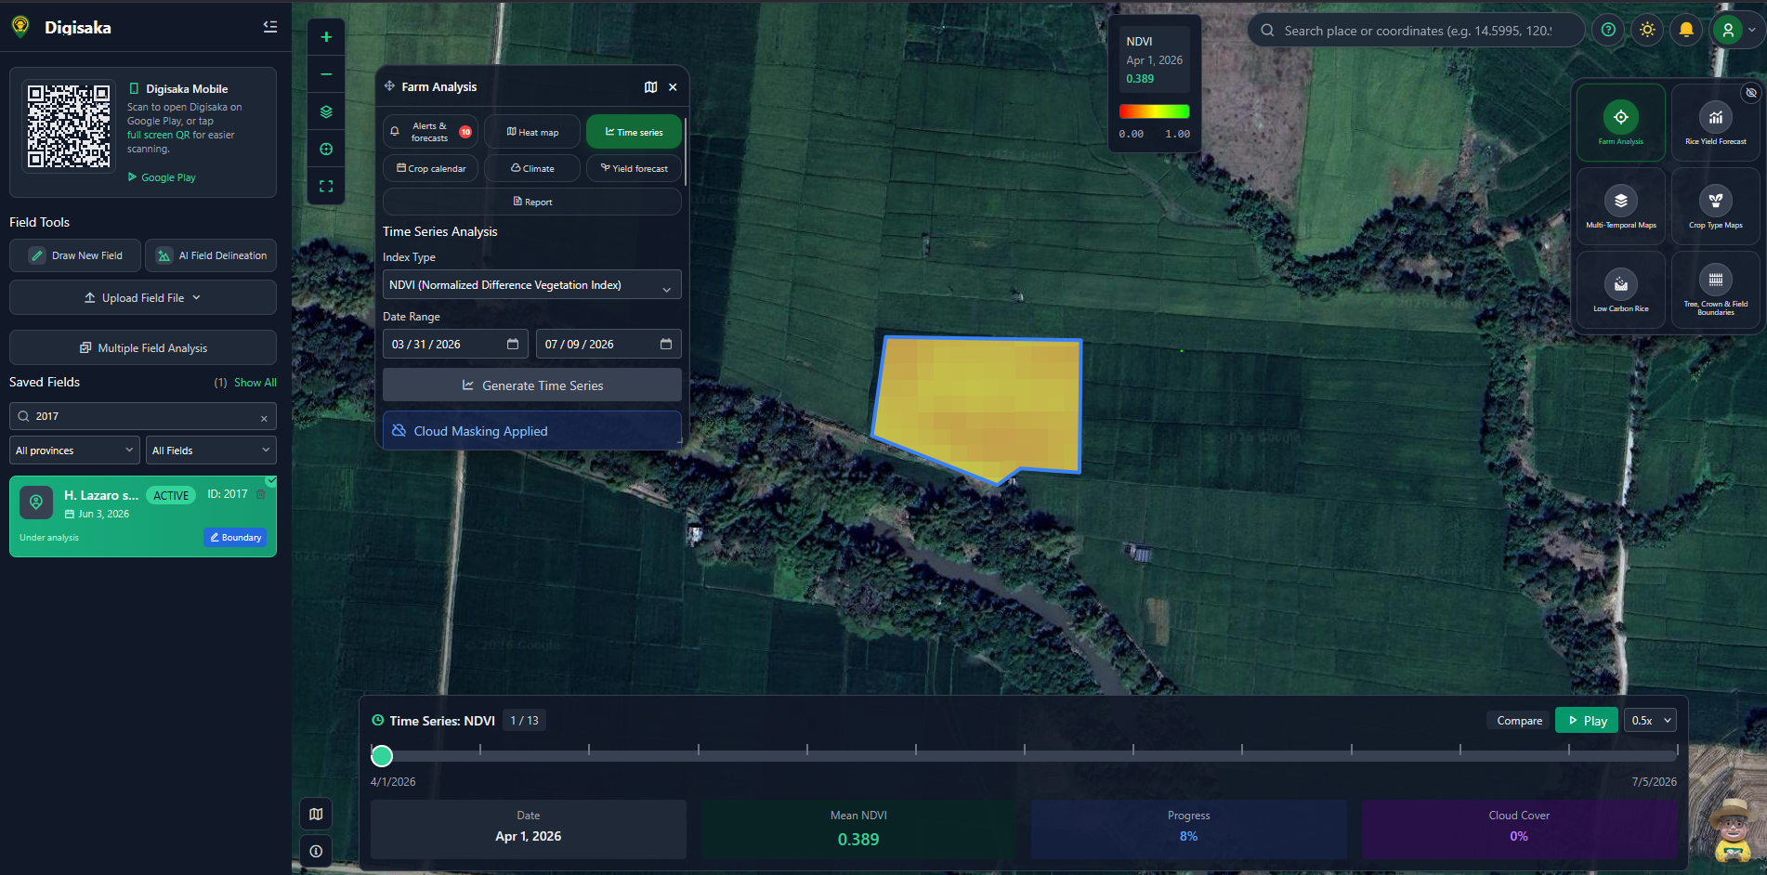1767x875 pixels.
Task: Open Multiple Field Analysis
Action: pos(143,348)
